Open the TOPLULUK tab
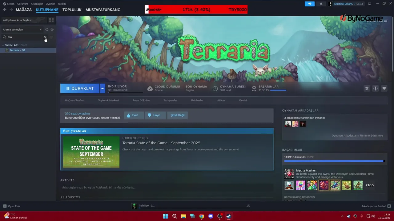This screenshot has width=394, height=221. coord(72,10)
